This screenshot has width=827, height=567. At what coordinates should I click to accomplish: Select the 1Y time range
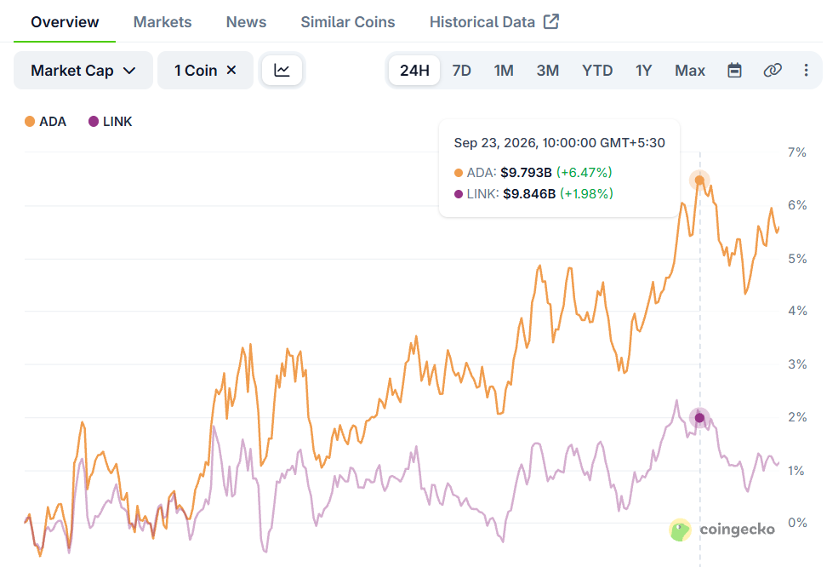(x=643, y=70)
